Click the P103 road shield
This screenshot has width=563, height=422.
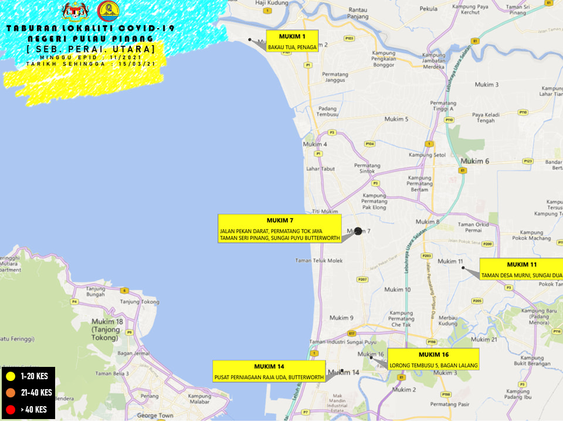pos(349,39)
